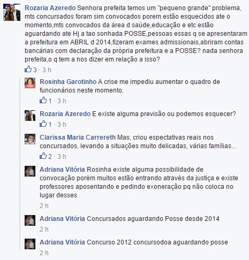Click the '2 h' timestamp under 'Concurso 2012' comment
The image size is (249, 260).
(x=44, y=253)
